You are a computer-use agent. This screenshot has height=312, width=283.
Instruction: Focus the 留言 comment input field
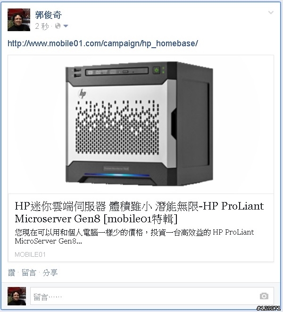pos(152,296)
